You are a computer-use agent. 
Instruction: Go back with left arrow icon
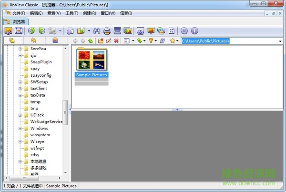click(75, 41)
